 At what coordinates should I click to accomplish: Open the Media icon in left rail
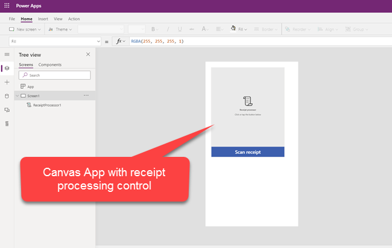7,110
